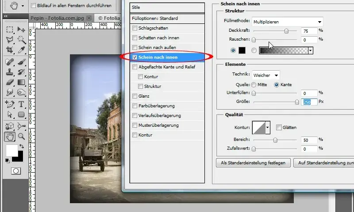Select the Magic Wand tool
Image resolution: width=354 pixels, height=212 pixels.
[21, 40]
